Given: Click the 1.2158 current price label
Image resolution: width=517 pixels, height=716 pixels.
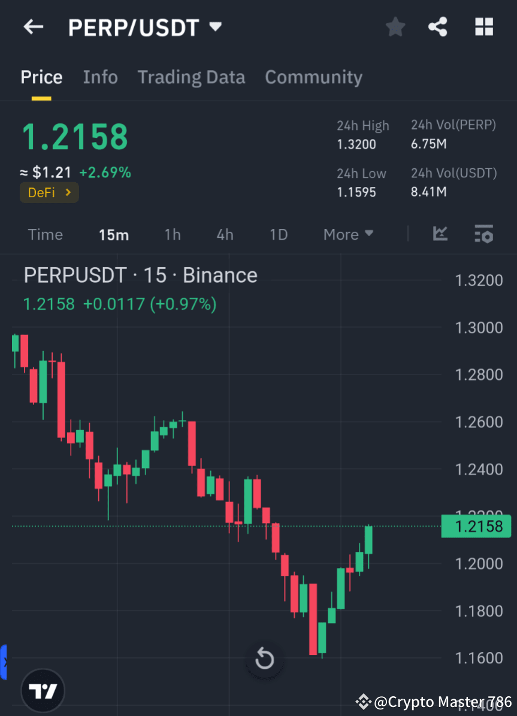Looking at the screenshot, I should 476,526.
